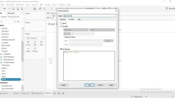Click New story icon in sheet tabs
175x98 pixels.
[63, 93]
